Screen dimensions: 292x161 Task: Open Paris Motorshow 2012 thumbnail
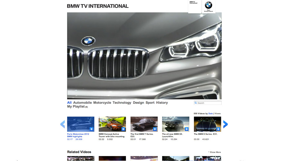tap(81, 124)
